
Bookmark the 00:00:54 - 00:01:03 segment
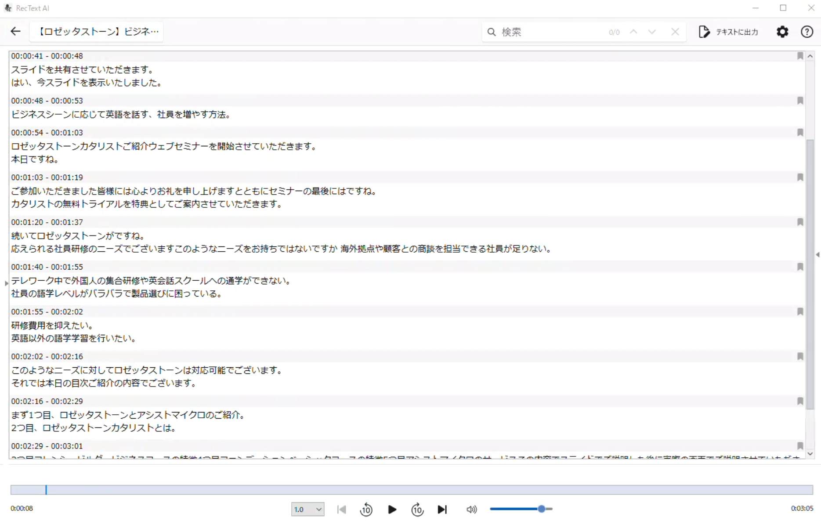click(800, 132)
